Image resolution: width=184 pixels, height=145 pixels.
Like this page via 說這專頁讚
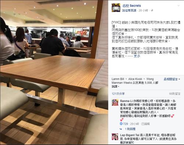129,10
